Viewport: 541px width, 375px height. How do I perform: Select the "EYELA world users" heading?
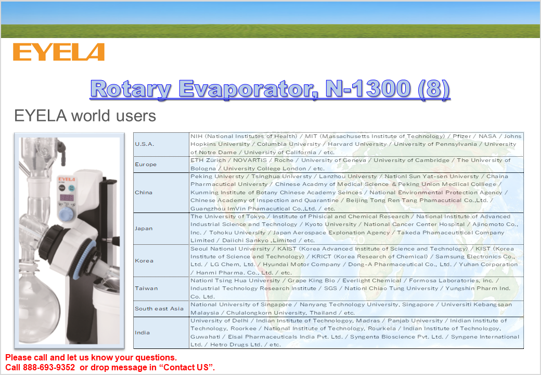pyautogui.click(x=85, y=116)
